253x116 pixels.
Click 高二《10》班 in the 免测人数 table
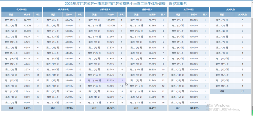tap(222, 59)
